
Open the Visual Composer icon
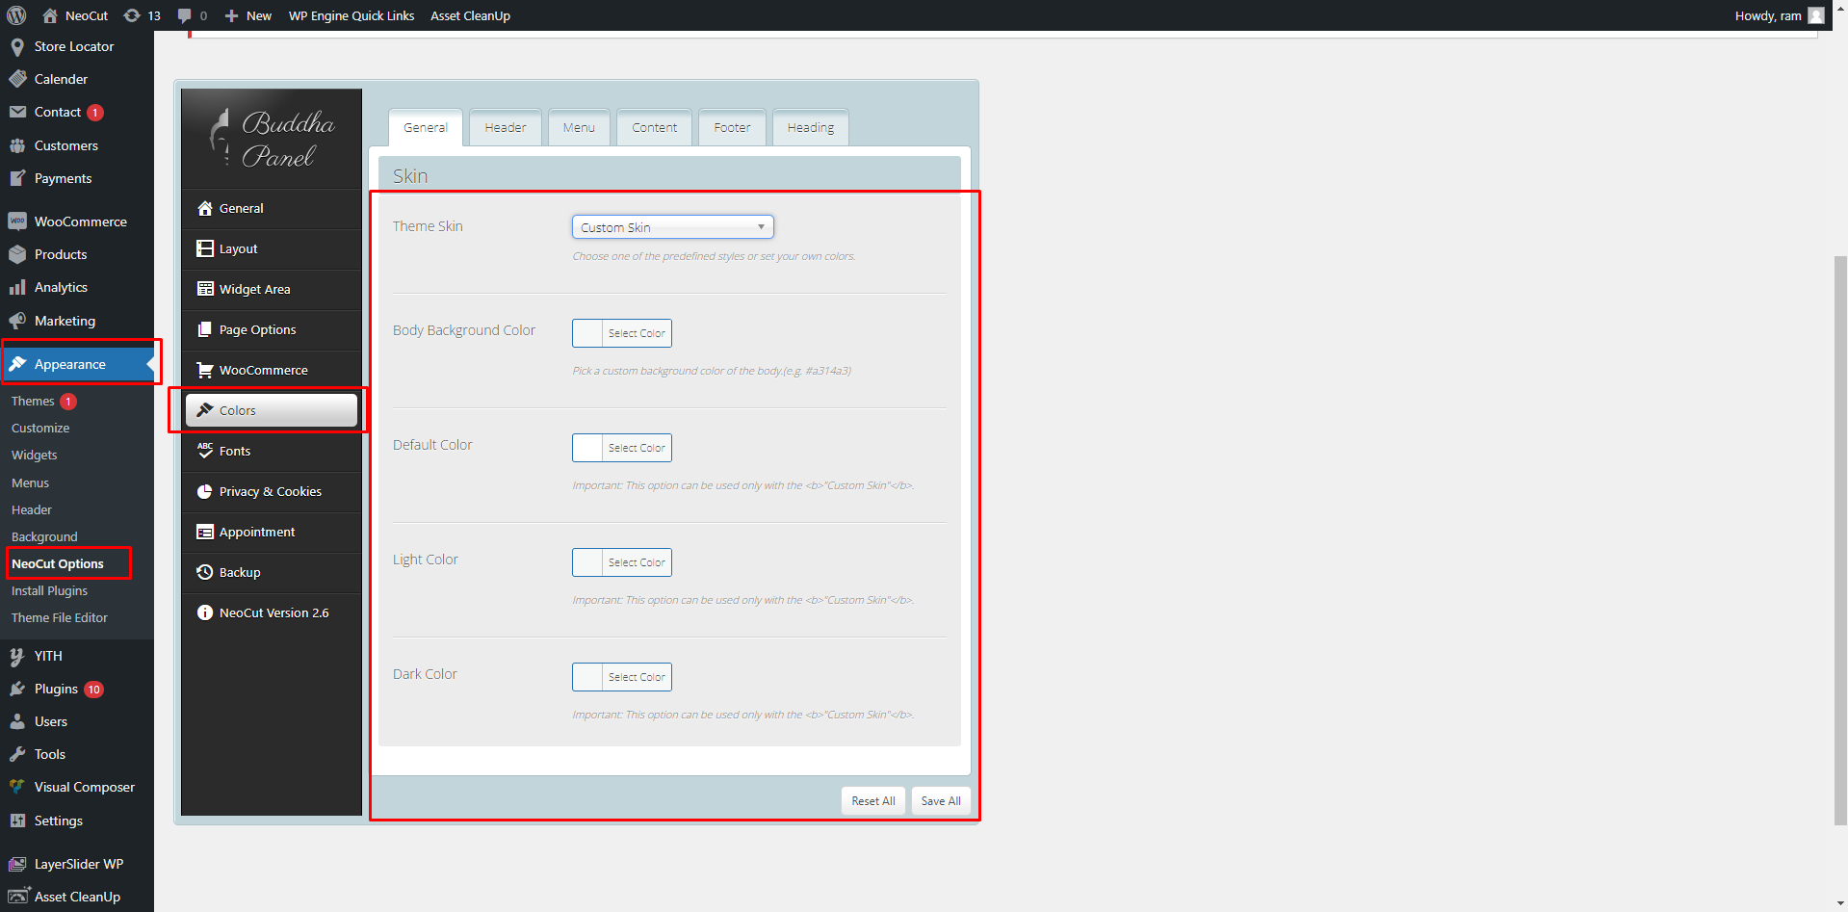[17, 787]
